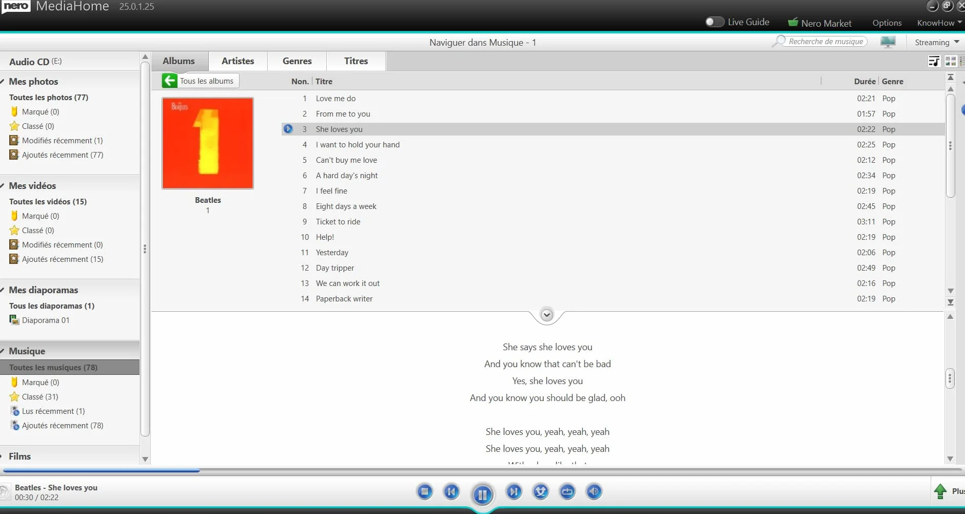Stop playback with the stop button
This screenshot has width=965, height=514.
click(x=425, y=492)
